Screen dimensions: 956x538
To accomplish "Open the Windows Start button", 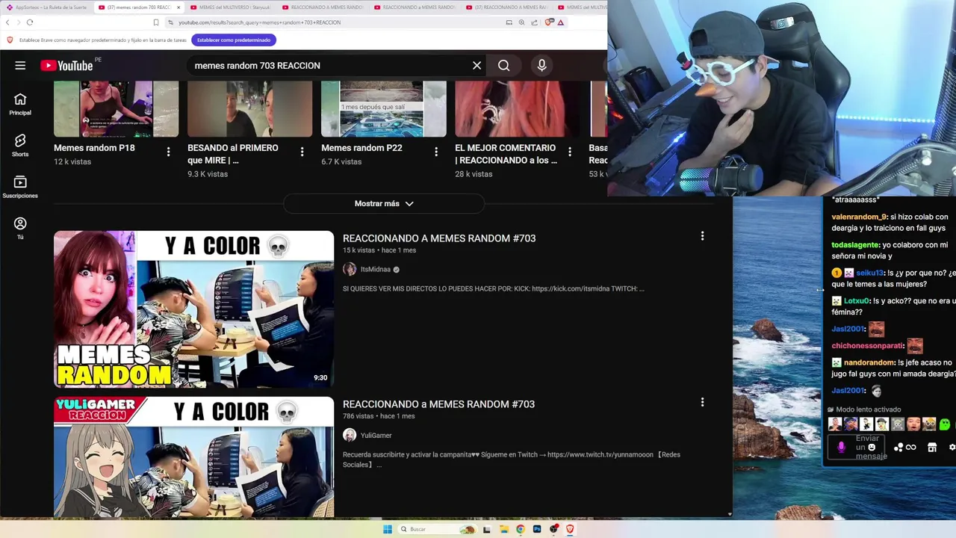I will (x=388, y=529).
